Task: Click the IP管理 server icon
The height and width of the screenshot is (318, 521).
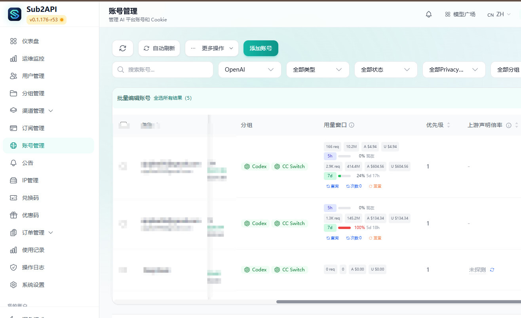Action: pos(13,180)
